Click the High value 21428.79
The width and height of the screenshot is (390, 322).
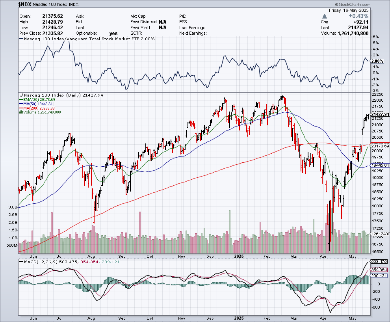[x=52, y=22]
